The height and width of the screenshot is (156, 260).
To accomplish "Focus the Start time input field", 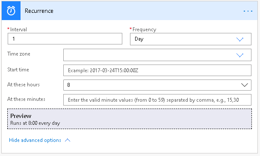I will pos(157,71).
